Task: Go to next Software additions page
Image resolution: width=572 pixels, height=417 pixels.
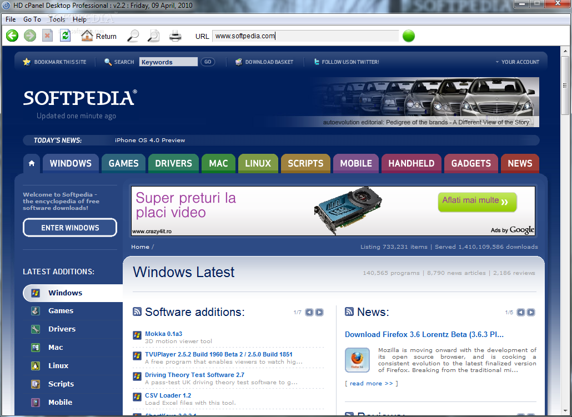Action: 319,312
